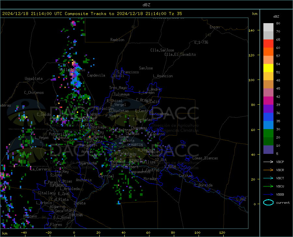Click the cyan 'current' ellipse legend icon
The height and width of the screenshot is (237, 293).
pos(268,202)
